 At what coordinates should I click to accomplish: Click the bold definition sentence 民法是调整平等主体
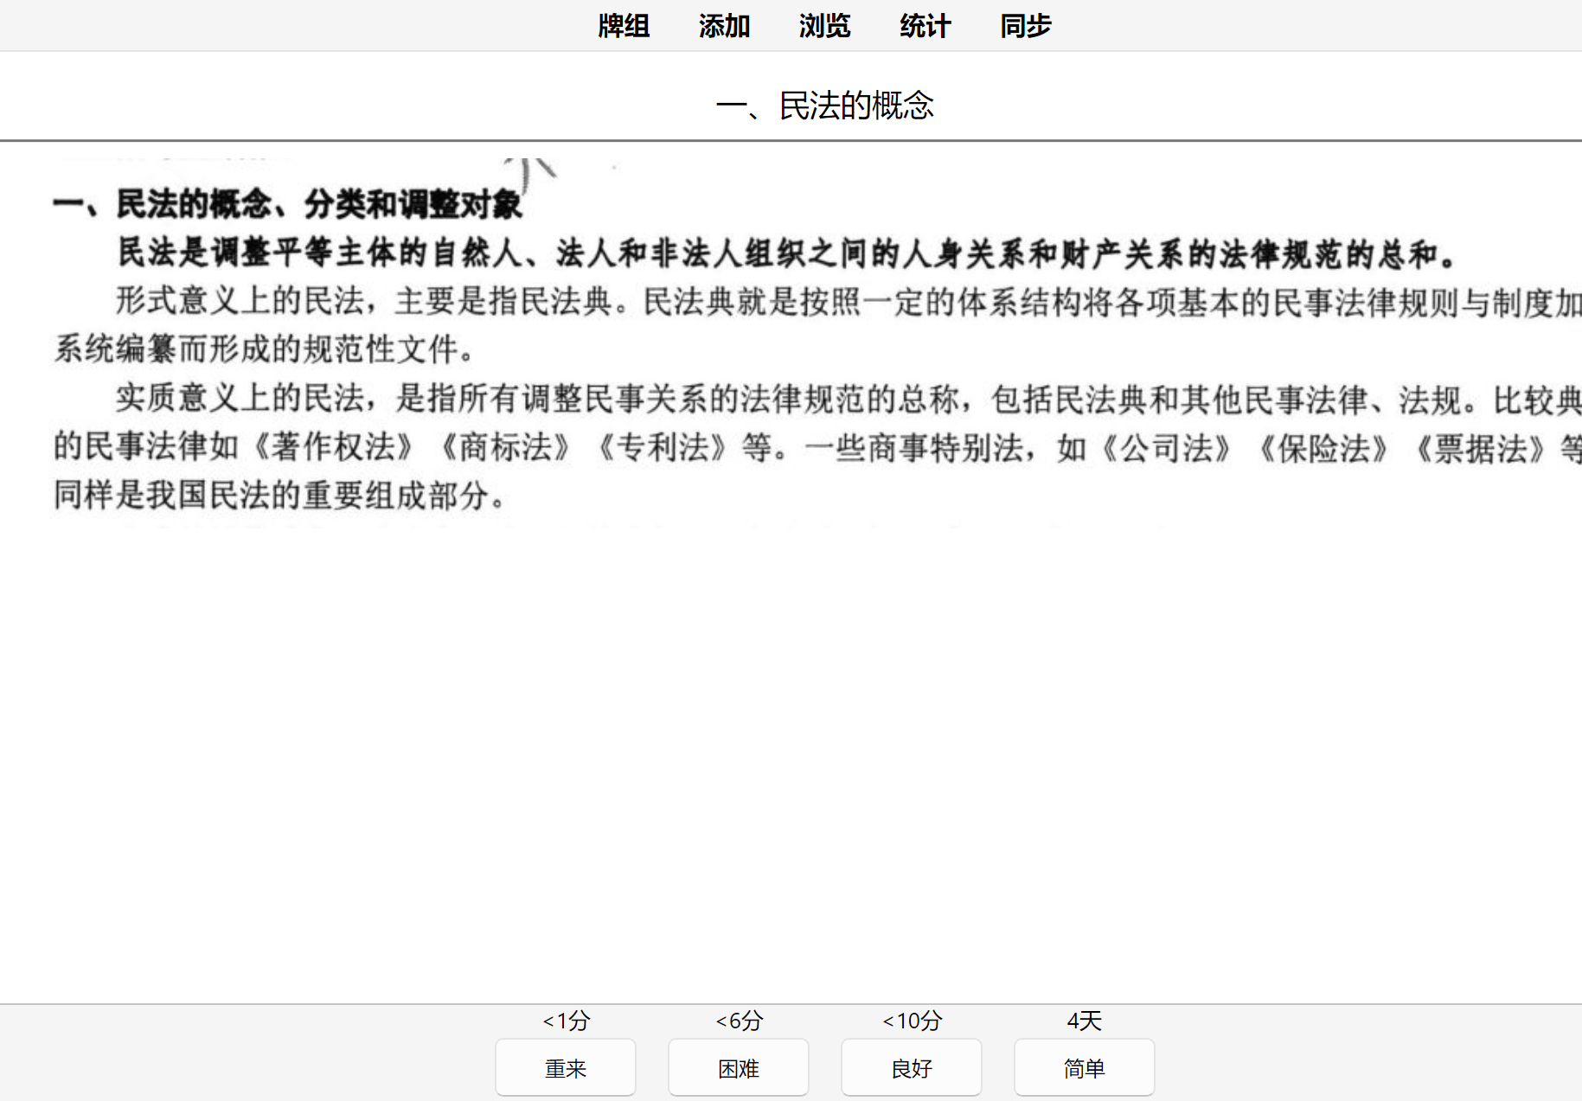(x=787, y=253)
